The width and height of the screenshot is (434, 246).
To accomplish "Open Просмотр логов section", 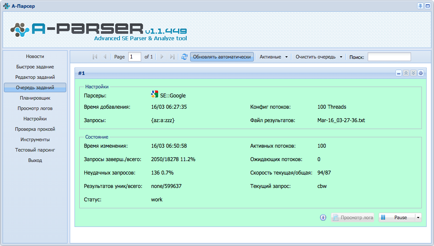I will click(35, 108).
